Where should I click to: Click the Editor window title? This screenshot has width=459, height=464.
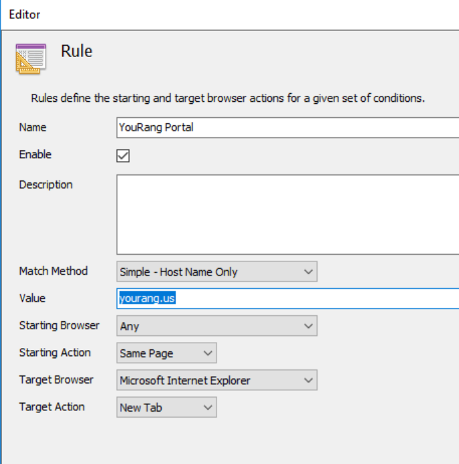tap(24, 13)
